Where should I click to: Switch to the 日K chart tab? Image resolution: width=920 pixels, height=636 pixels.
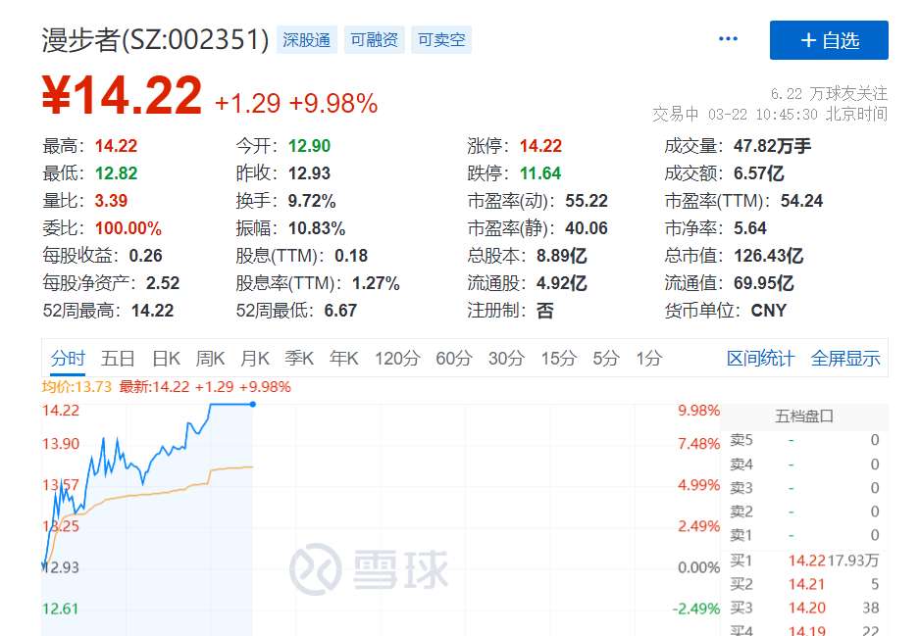point(166,358)
